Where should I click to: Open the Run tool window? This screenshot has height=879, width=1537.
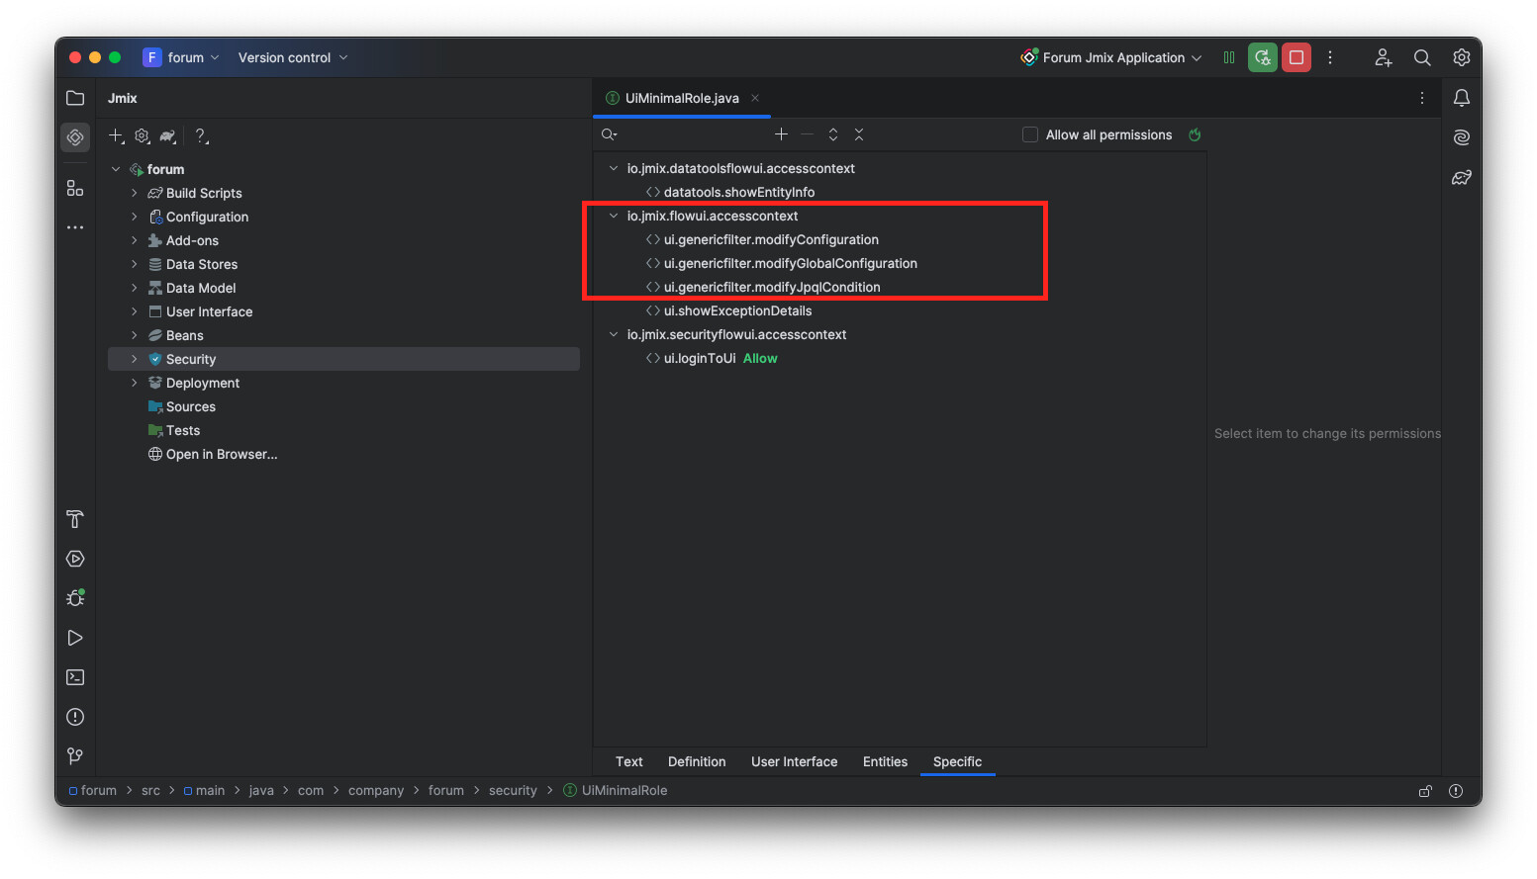[75, 638]
